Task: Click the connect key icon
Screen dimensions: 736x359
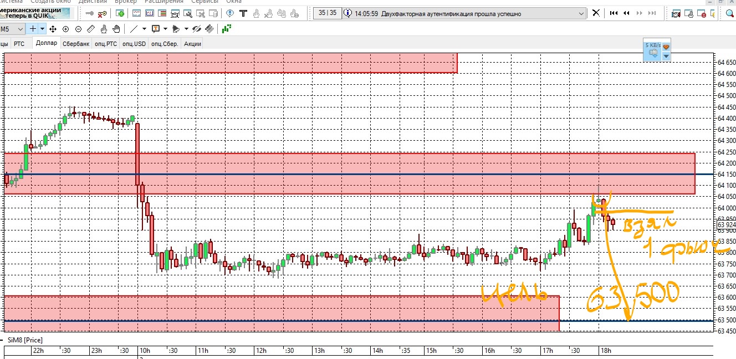Action: point(90,13)
